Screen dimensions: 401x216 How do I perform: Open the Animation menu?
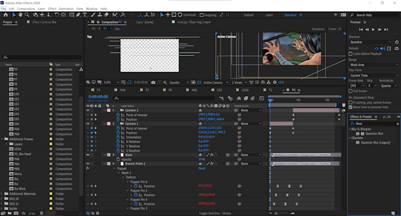click(66, 9)
